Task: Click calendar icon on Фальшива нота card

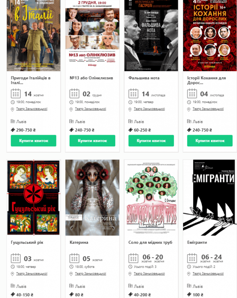Action: (133, 93)
